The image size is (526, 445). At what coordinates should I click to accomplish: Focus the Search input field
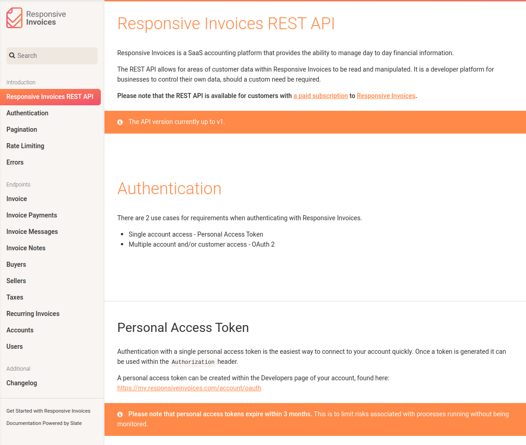(55, 56)
